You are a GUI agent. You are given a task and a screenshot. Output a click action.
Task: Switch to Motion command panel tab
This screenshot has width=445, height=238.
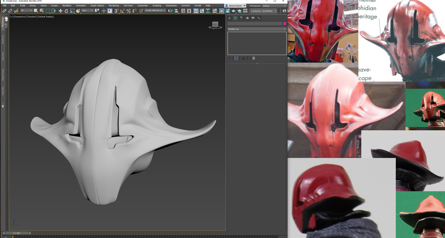[247, 18]
